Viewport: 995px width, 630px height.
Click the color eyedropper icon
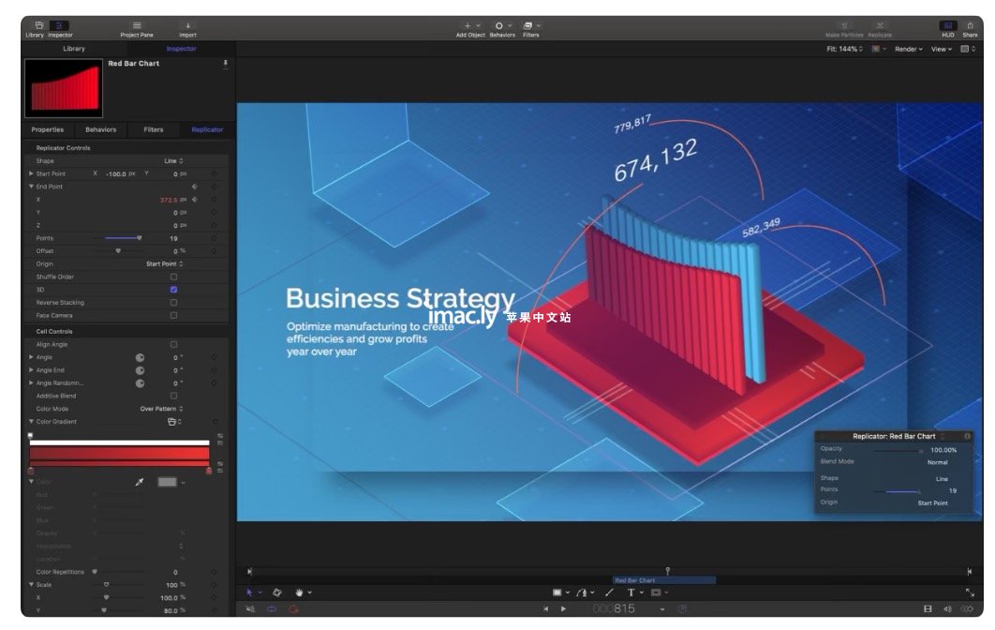[140, 482]
